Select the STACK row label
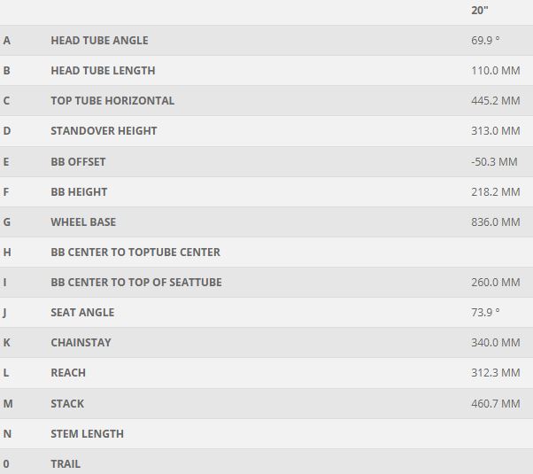 (67, 404)
